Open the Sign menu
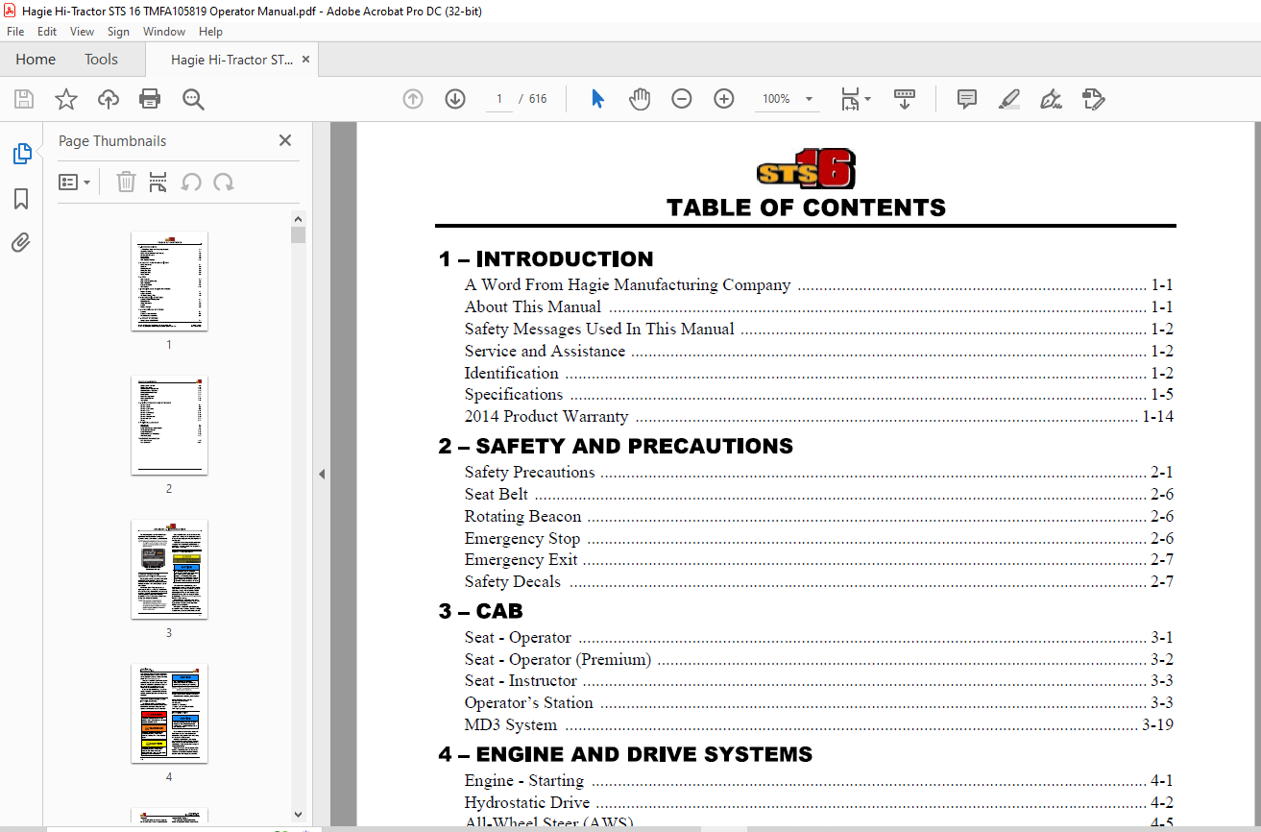Screen dimensions: 1261x832 118,32
